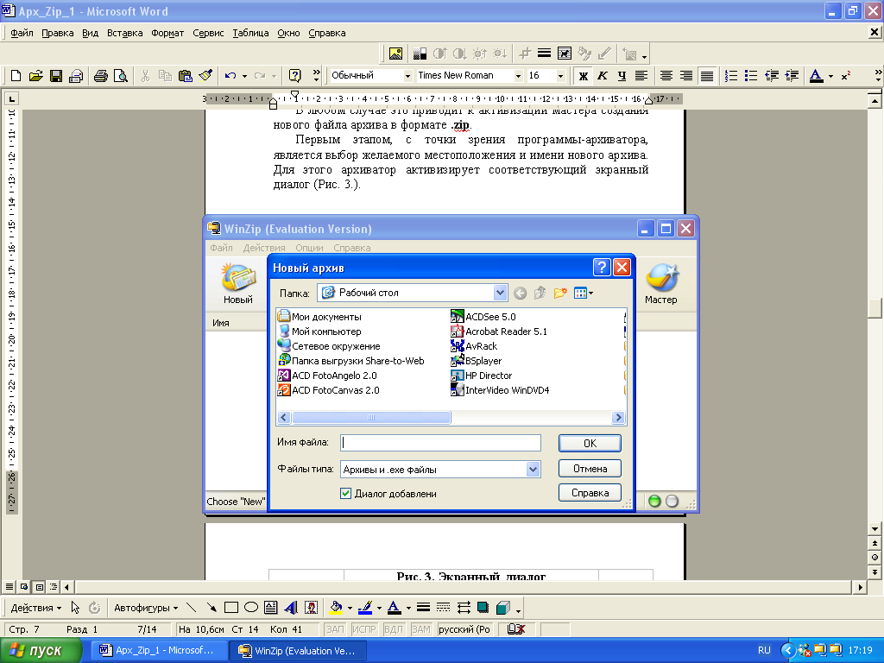Save the document with the diskette icon
This screenshot has width=884, height=663.
(56, 76)
